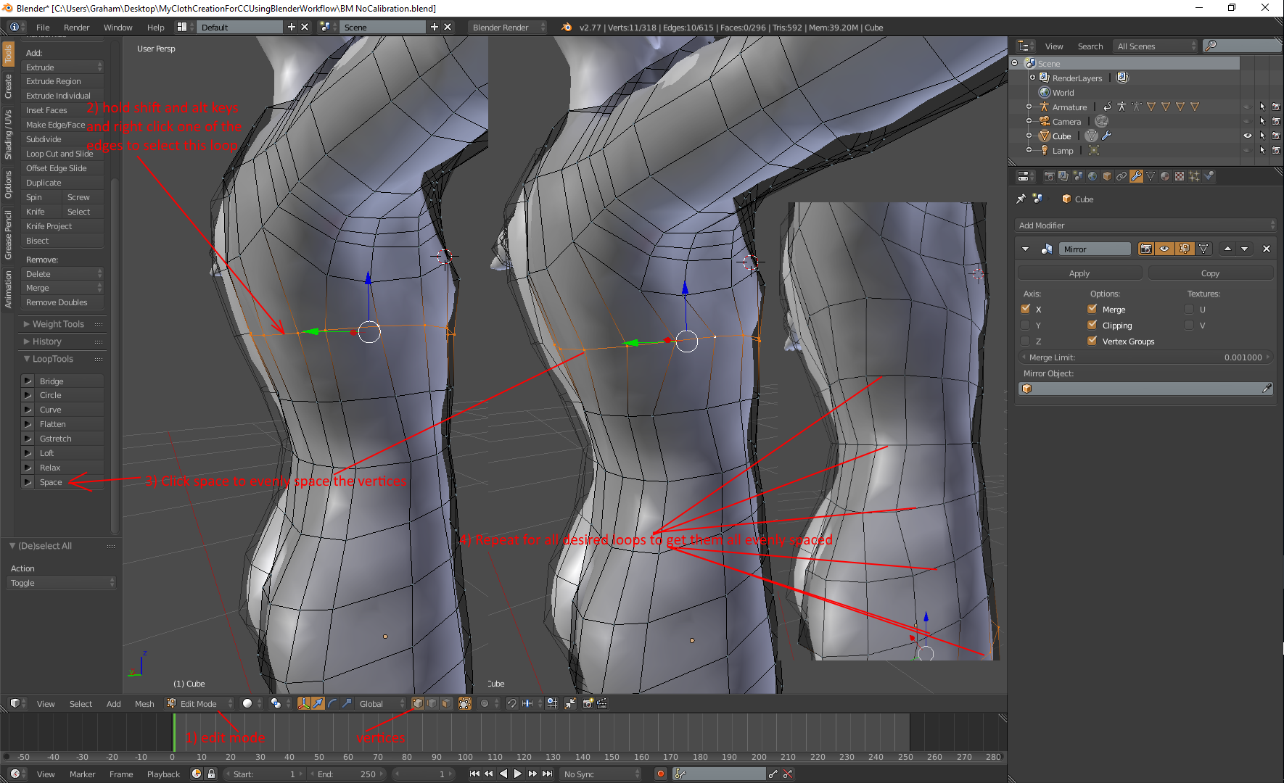Enable the Z axis checkbox
The width and height of the screenshot is (1284, 783).
point(1025,341)
